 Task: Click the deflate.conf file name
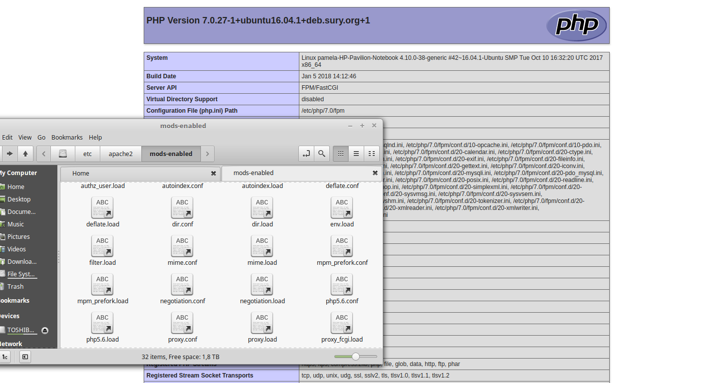(342, 186)
